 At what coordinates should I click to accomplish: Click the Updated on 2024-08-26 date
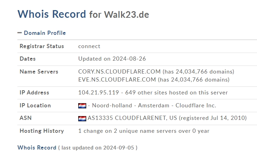click(112, 59)
